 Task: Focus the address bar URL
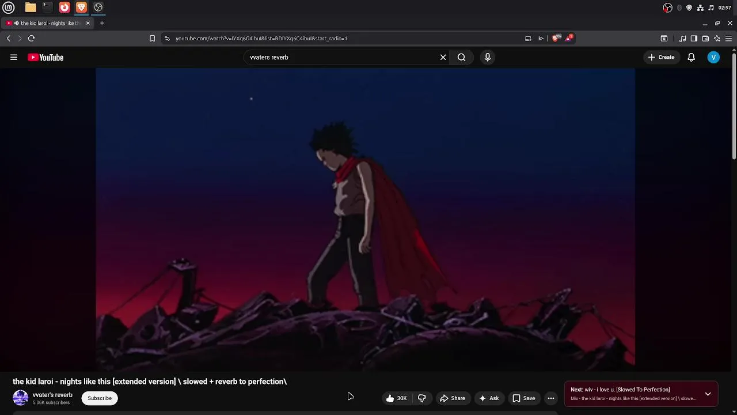pos(261,39)
